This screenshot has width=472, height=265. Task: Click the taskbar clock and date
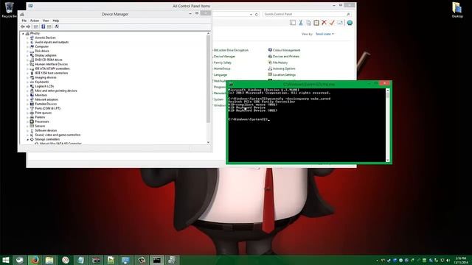[460, 260]
